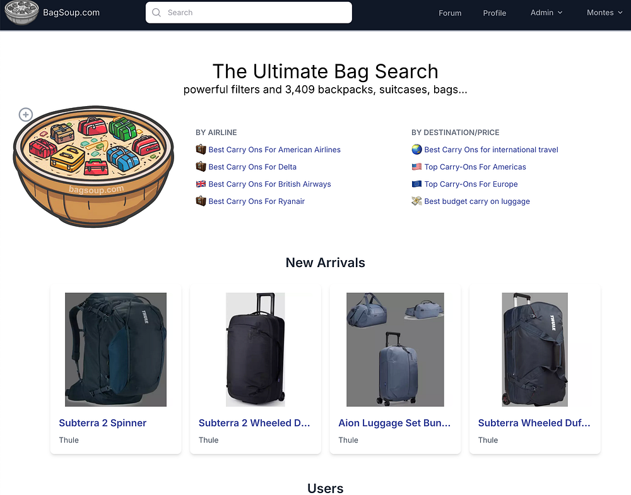
Task: Focus the Search input field
Action: point(249,13)
